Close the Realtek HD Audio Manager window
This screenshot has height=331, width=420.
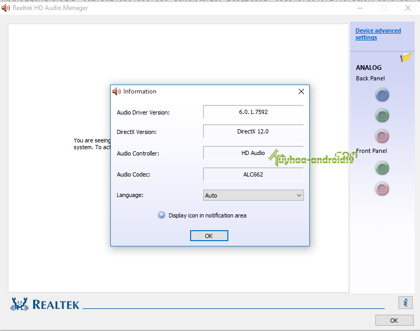click(x=408, y=8)
